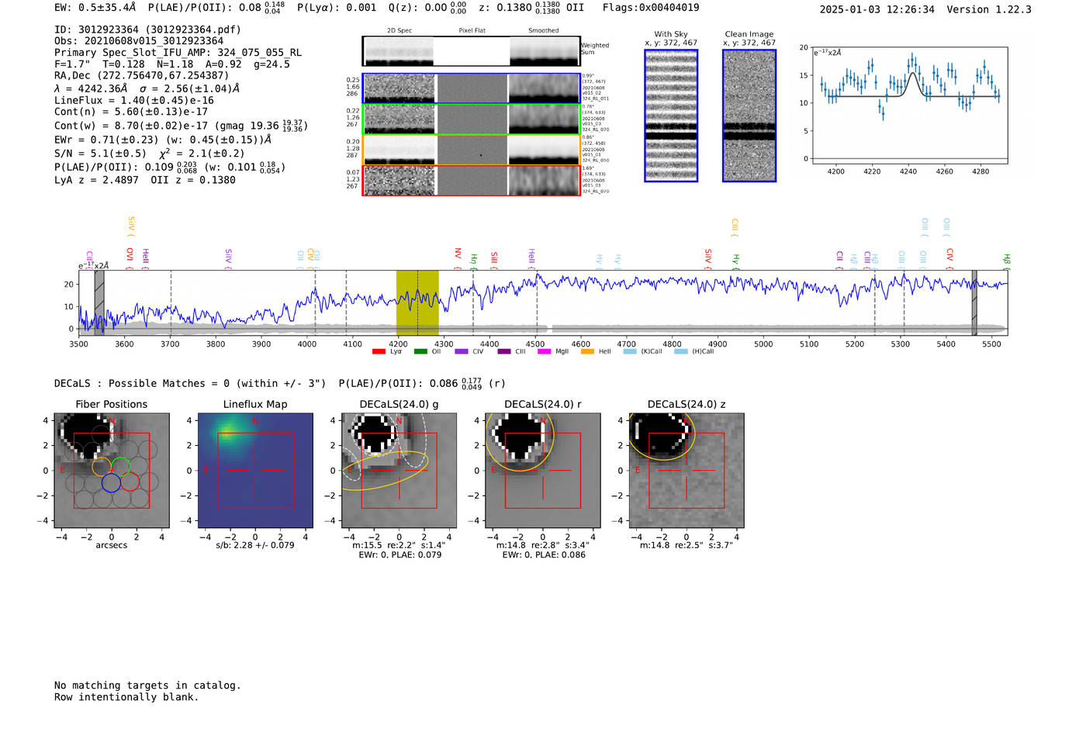Screen dimensions: 1086x739
Task: Select the orange-bordered 2D spectrum row
Action: [472, 150]
